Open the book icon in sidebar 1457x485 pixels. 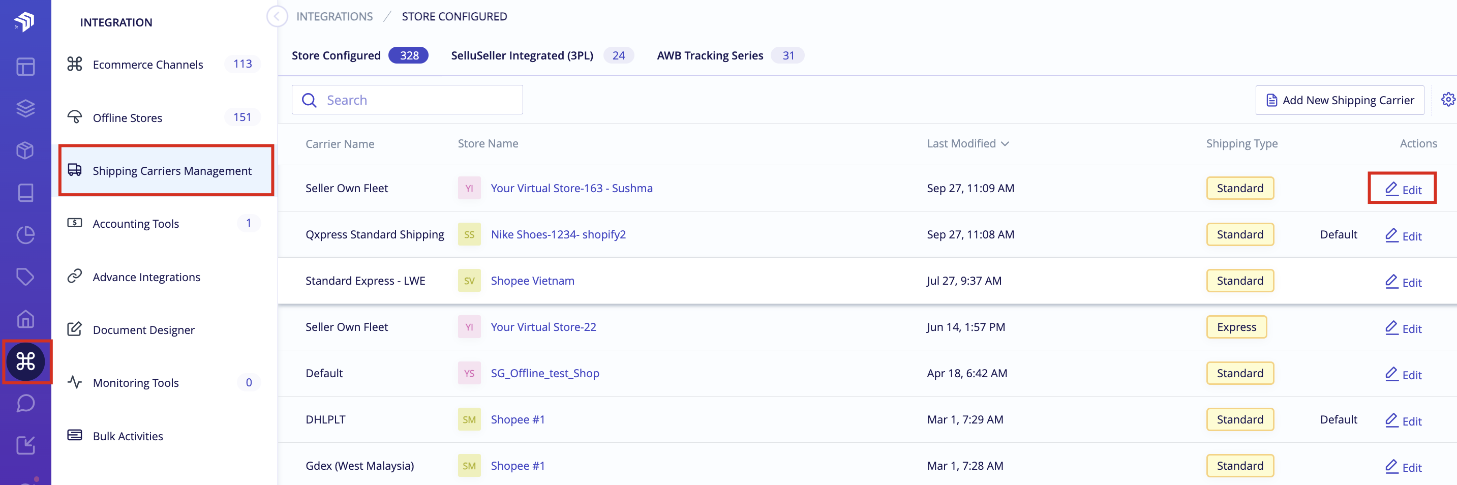tap(25, 192)
